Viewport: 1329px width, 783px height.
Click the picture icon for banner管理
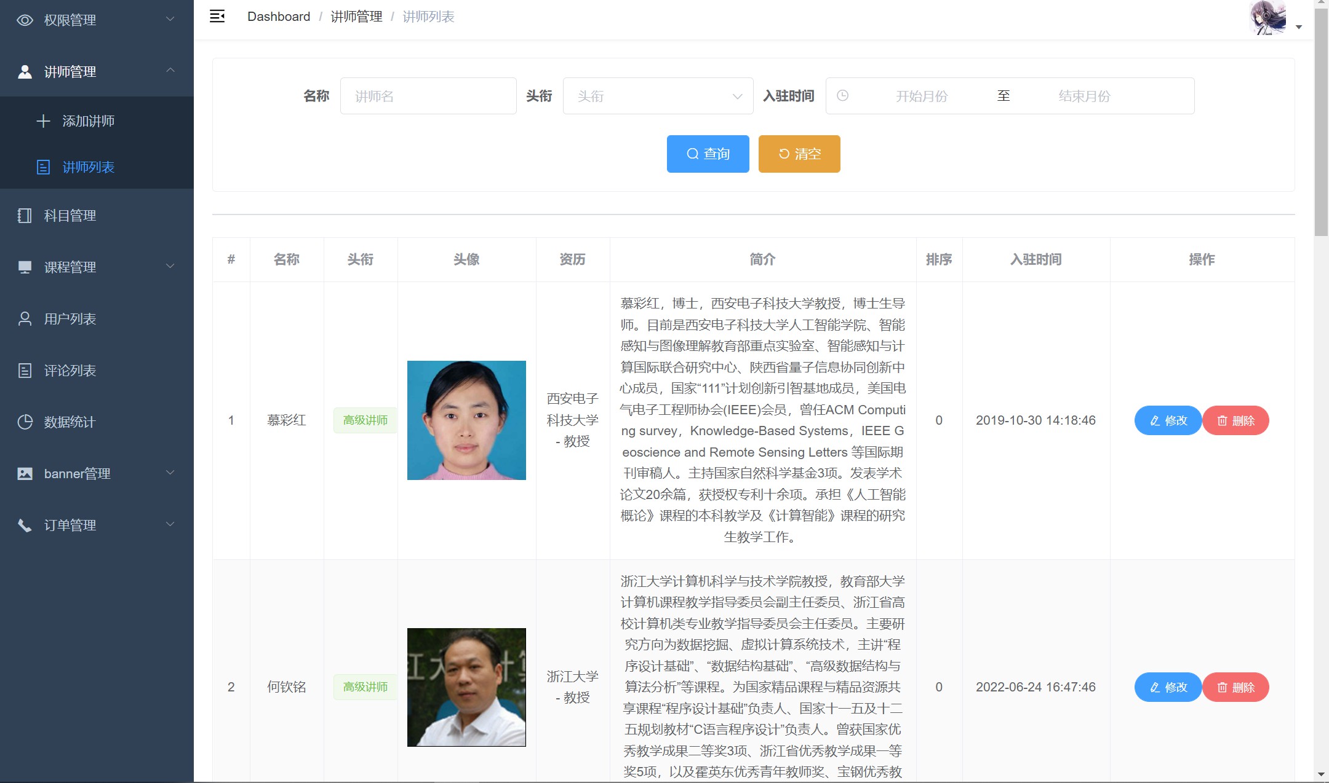[25, 474]
